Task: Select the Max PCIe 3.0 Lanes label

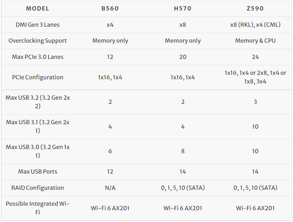Action: tap(38, 57)
